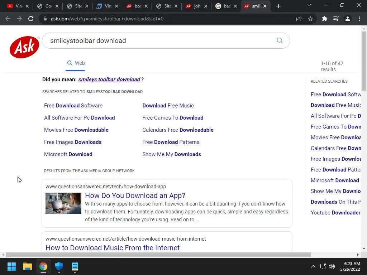The image size is (367, 275).
Task: Click sidebar 'Youtube Downloader' related search
Action: [335, 213]
